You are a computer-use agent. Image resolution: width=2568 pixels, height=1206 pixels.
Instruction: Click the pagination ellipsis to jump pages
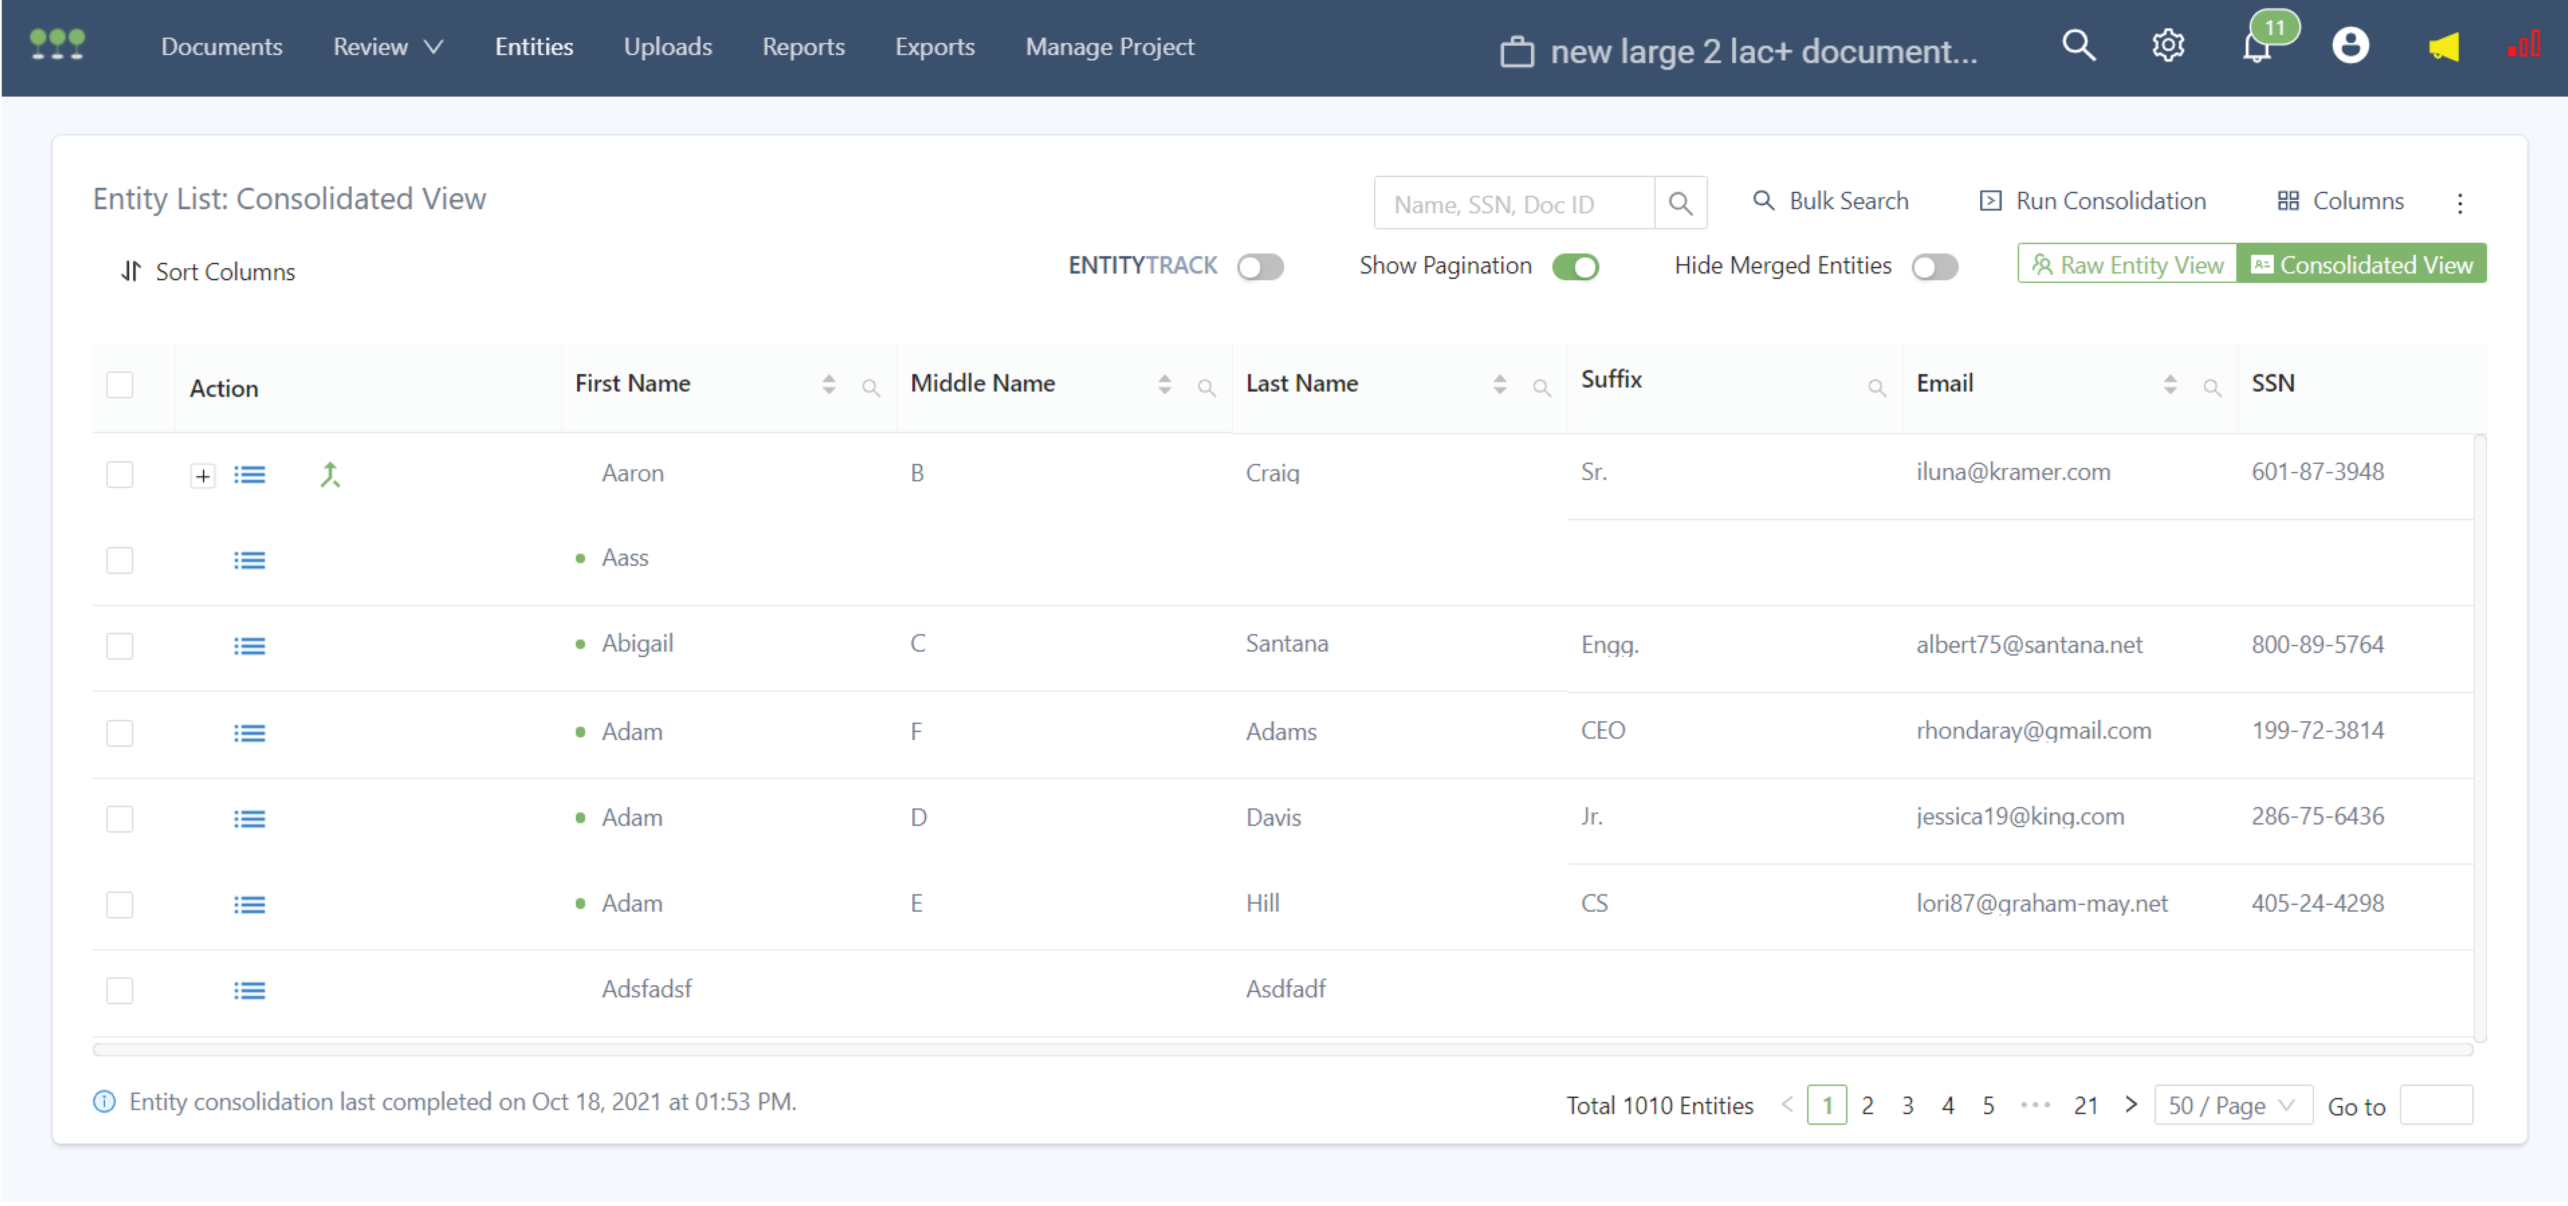2034,1105
